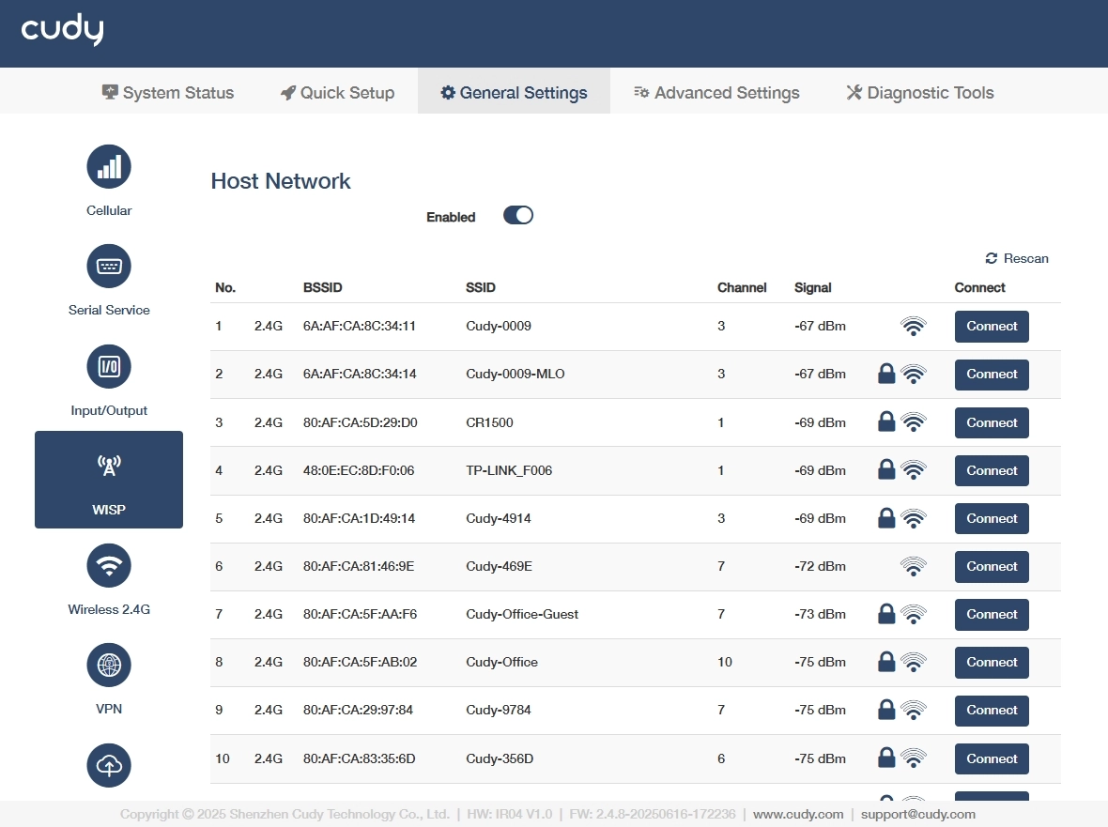Click the cudy logo

62,30
